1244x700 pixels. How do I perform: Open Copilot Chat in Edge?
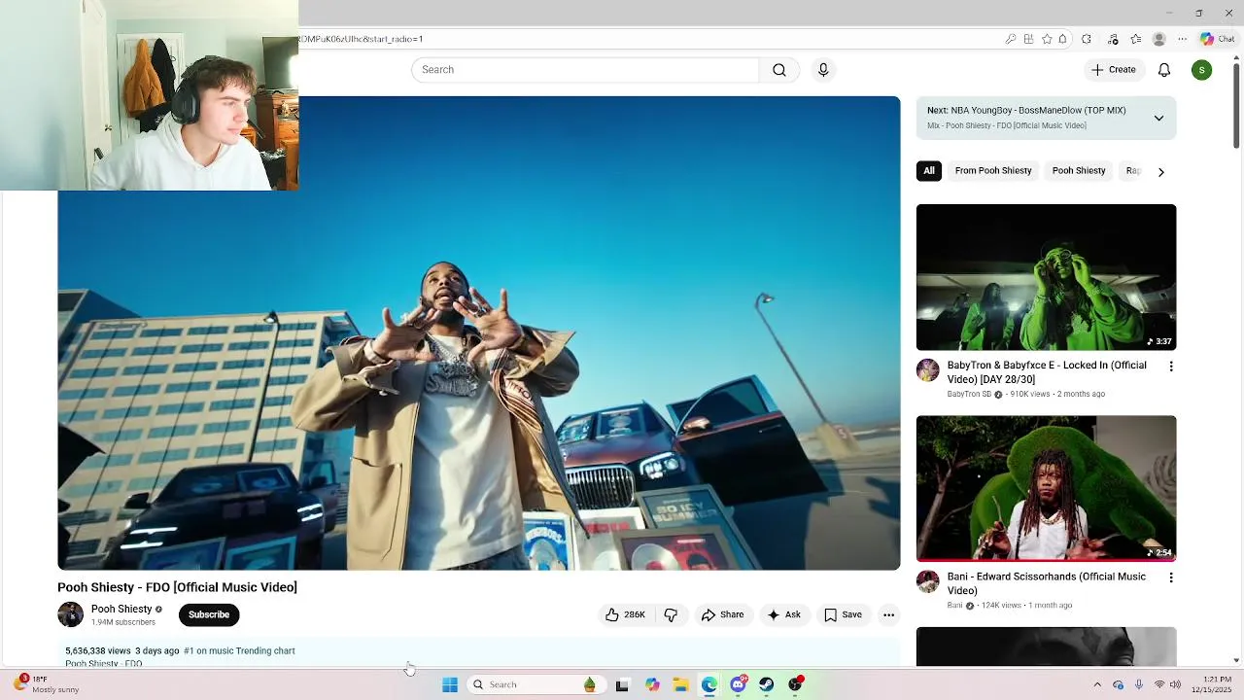[1217, 39]
